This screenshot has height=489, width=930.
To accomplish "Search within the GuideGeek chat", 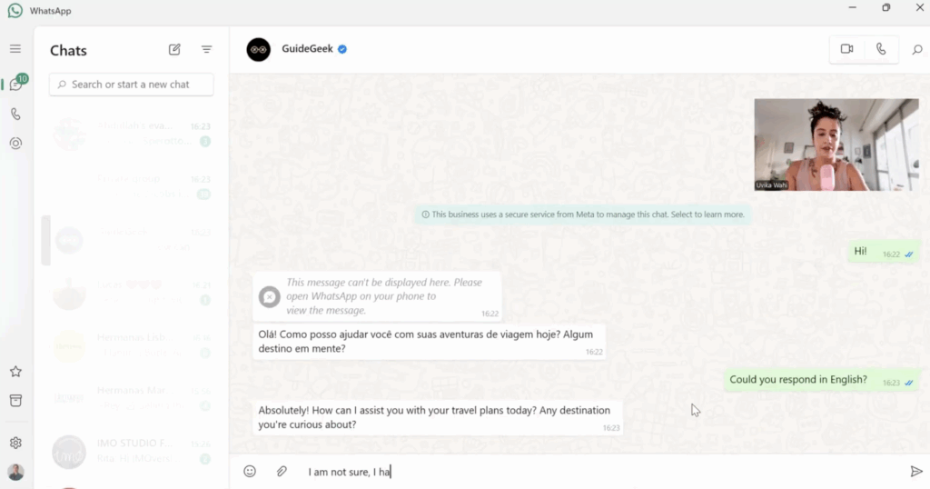I will click(916, 50).
